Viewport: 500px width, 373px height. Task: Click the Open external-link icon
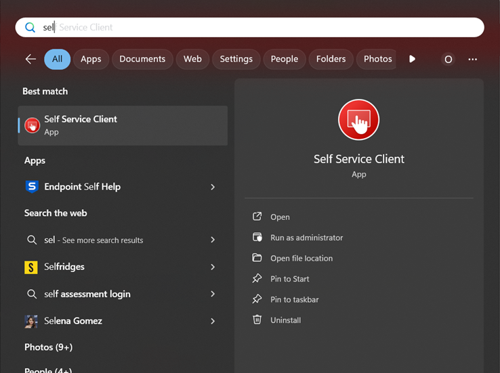pos(257,217)
